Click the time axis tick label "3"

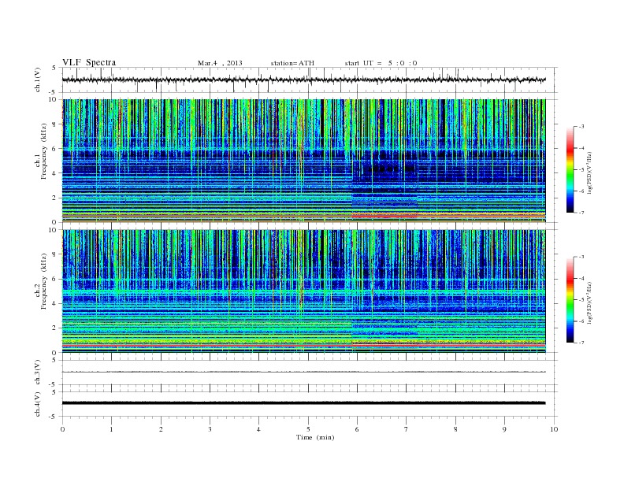click(210, 429)
